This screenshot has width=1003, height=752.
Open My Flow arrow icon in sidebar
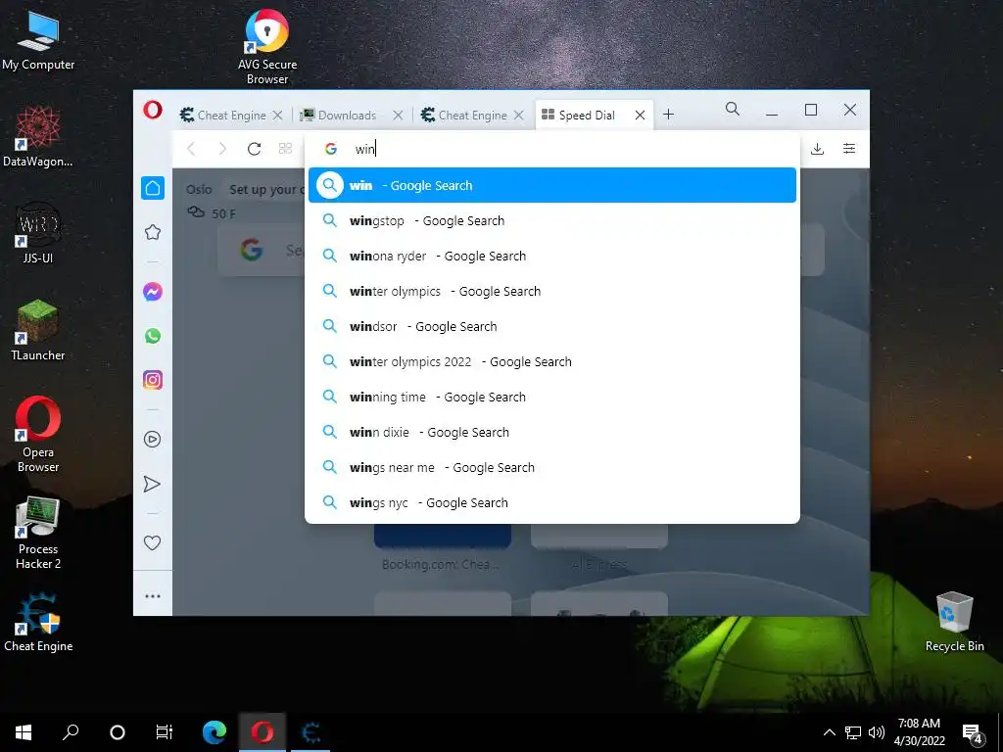[152, 484]
